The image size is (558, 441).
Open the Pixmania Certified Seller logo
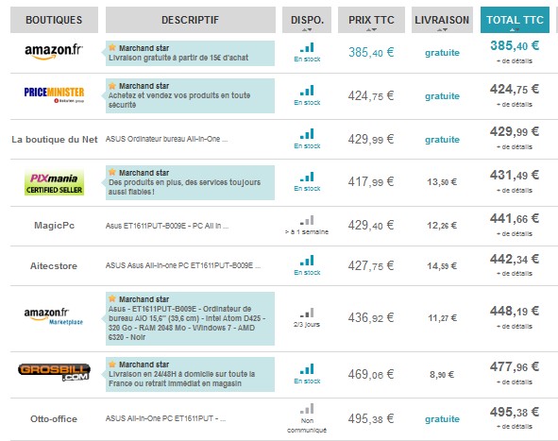tap(54, 183)
